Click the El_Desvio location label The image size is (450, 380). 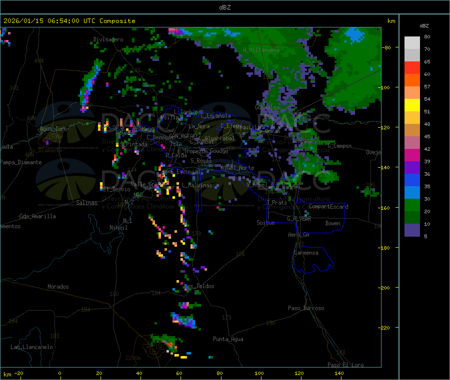[x=116, y=189]
